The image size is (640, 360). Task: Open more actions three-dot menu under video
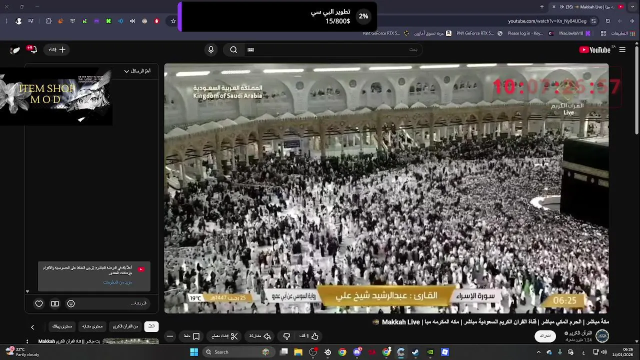(170, 336)
